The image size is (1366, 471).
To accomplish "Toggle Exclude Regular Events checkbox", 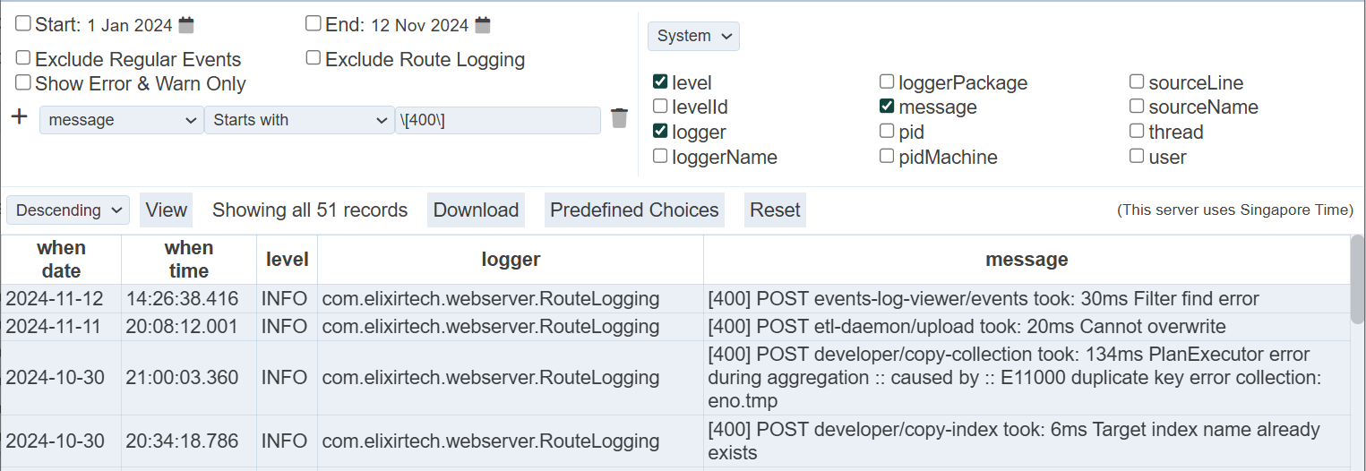I will click(23, 58).
